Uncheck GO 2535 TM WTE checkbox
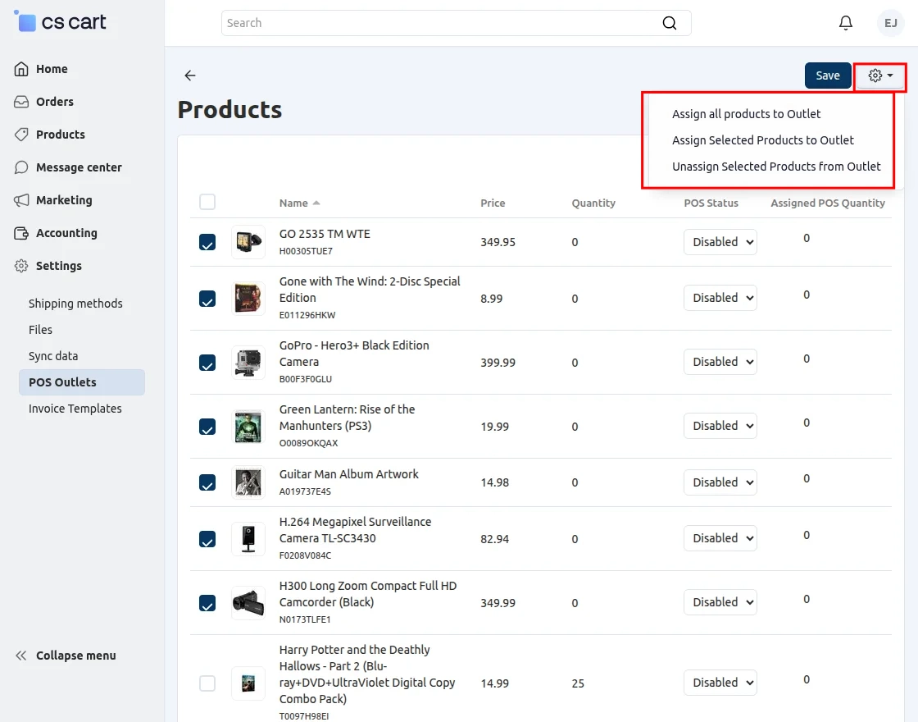This screenshot has height=722, width=918. coord(207,242)
